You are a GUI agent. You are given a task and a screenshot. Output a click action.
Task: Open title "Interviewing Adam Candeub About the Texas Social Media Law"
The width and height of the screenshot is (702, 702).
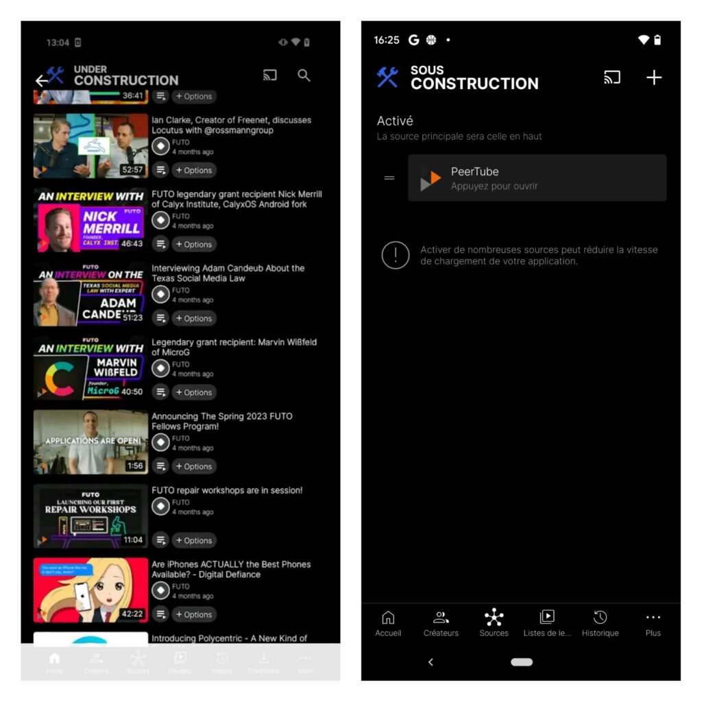click(x=228, y=273)
